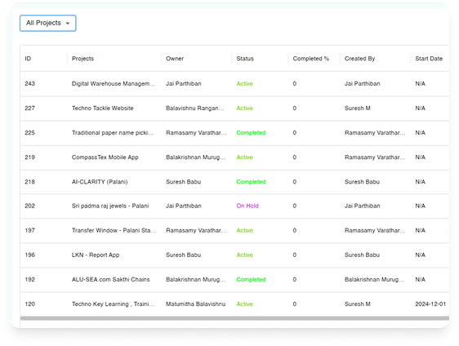Open Techno Key Learning, Traini... project
The image size is (459, 346).
114,304
